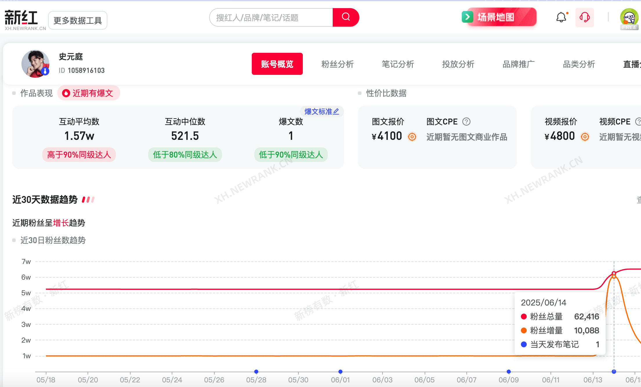The height and width of the screenshot is (387, 641).
Task: Switch to 品牌推广 tab
Action: click(x=519, y=64)
